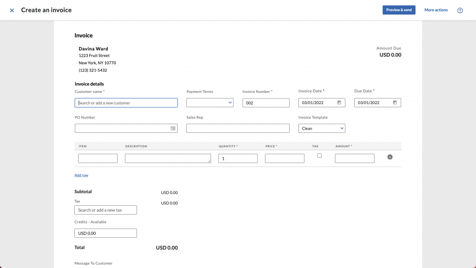Screen dimensions: 476x268
Task: Click the Invoice Date field
Action: [322, 103]
